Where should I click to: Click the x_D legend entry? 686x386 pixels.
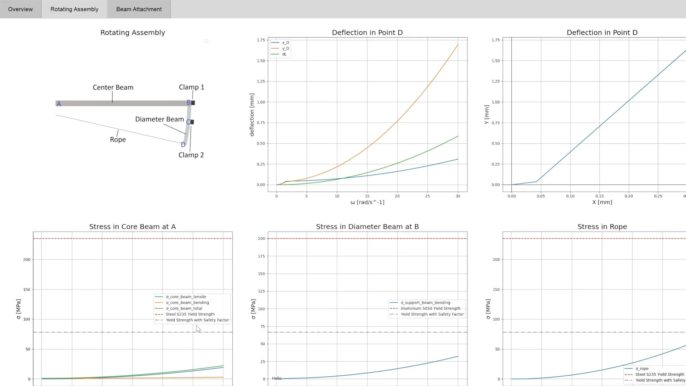pyautogui.click(x=285, y=43)
